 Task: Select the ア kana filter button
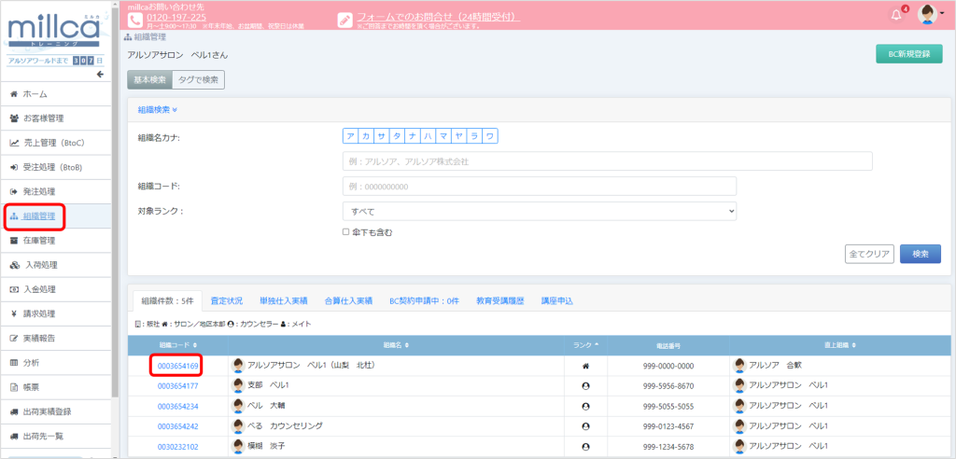351,136
